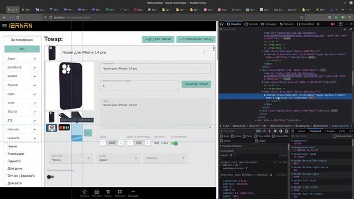Screen dimensions: 354x199
Task: Click the eyedropper icon in Inspector
Action: pyautogui.click(x=350, y=29)
